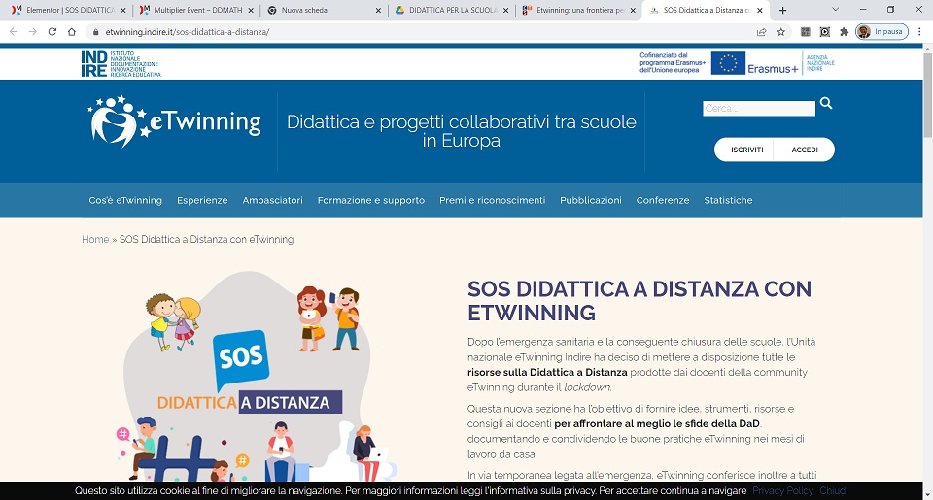View site security padlock info
The height and width of the screenshot is (500, 933).
pyautogui.click(x=95, y=32)
